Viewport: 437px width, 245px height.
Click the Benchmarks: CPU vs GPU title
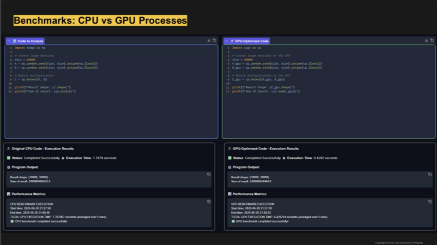tap(100, 21)
